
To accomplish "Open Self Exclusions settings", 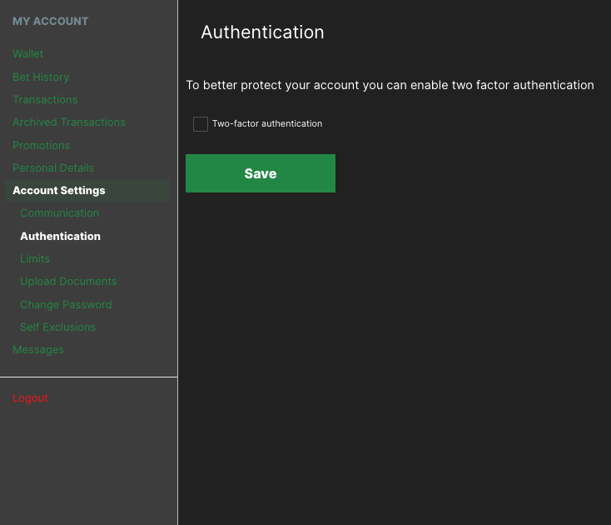I will tap(58, 327).
